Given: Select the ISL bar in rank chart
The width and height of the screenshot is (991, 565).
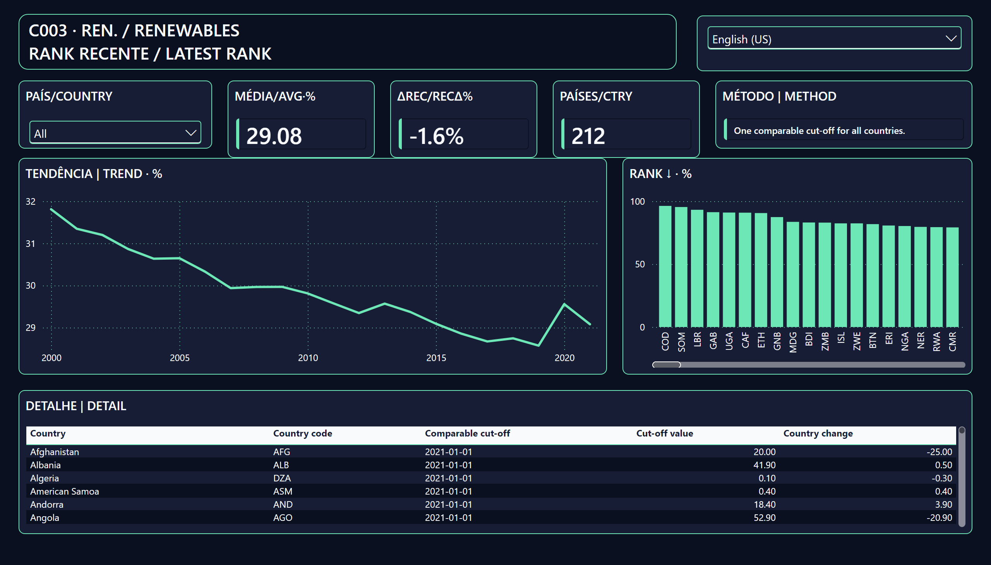Looking at the screenshot, I should [x=840, y=275].
